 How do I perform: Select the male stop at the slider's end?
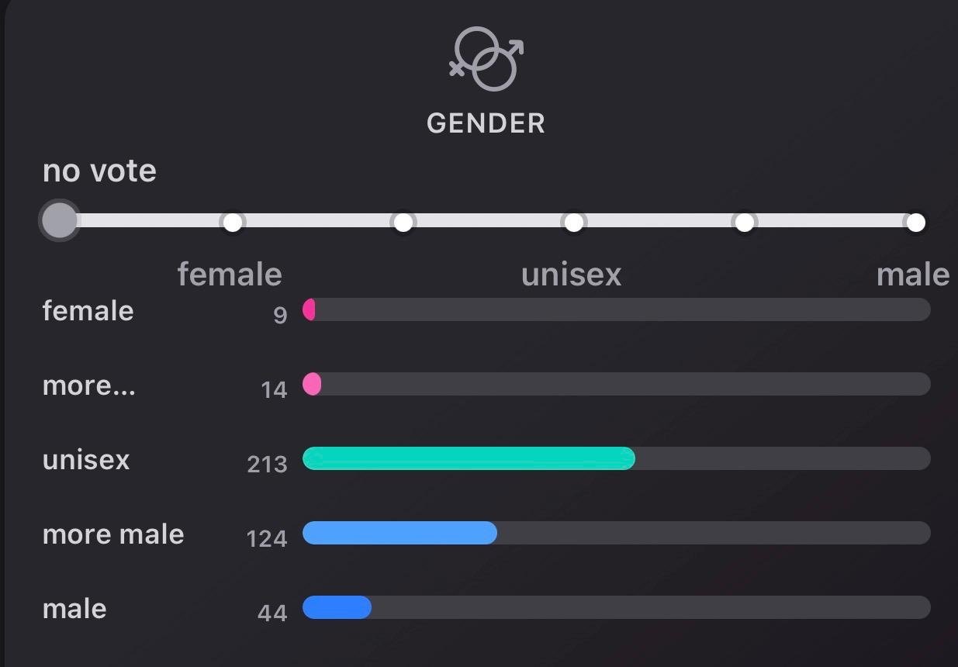click(x=915, y=223)
